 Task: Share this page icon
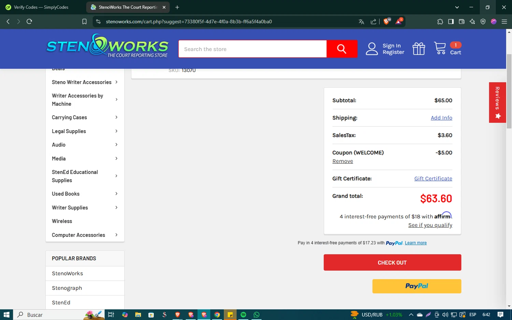pyautogui.click(x=373, y=21)
